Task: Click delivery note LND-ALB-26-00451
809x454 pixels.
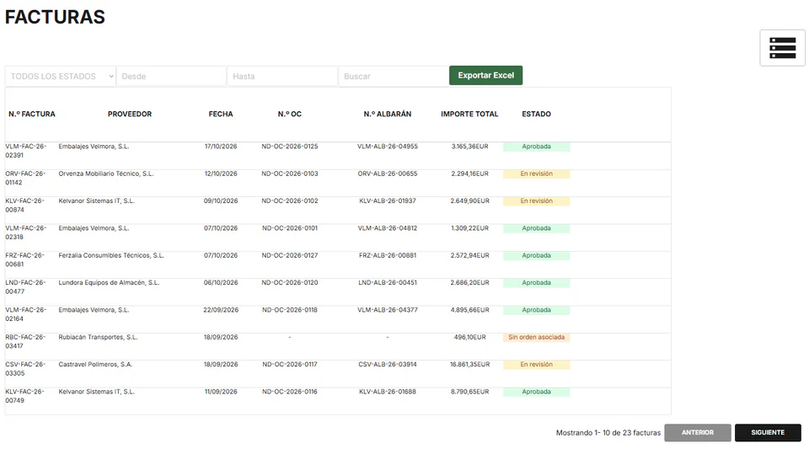Action: click(388, 283)
